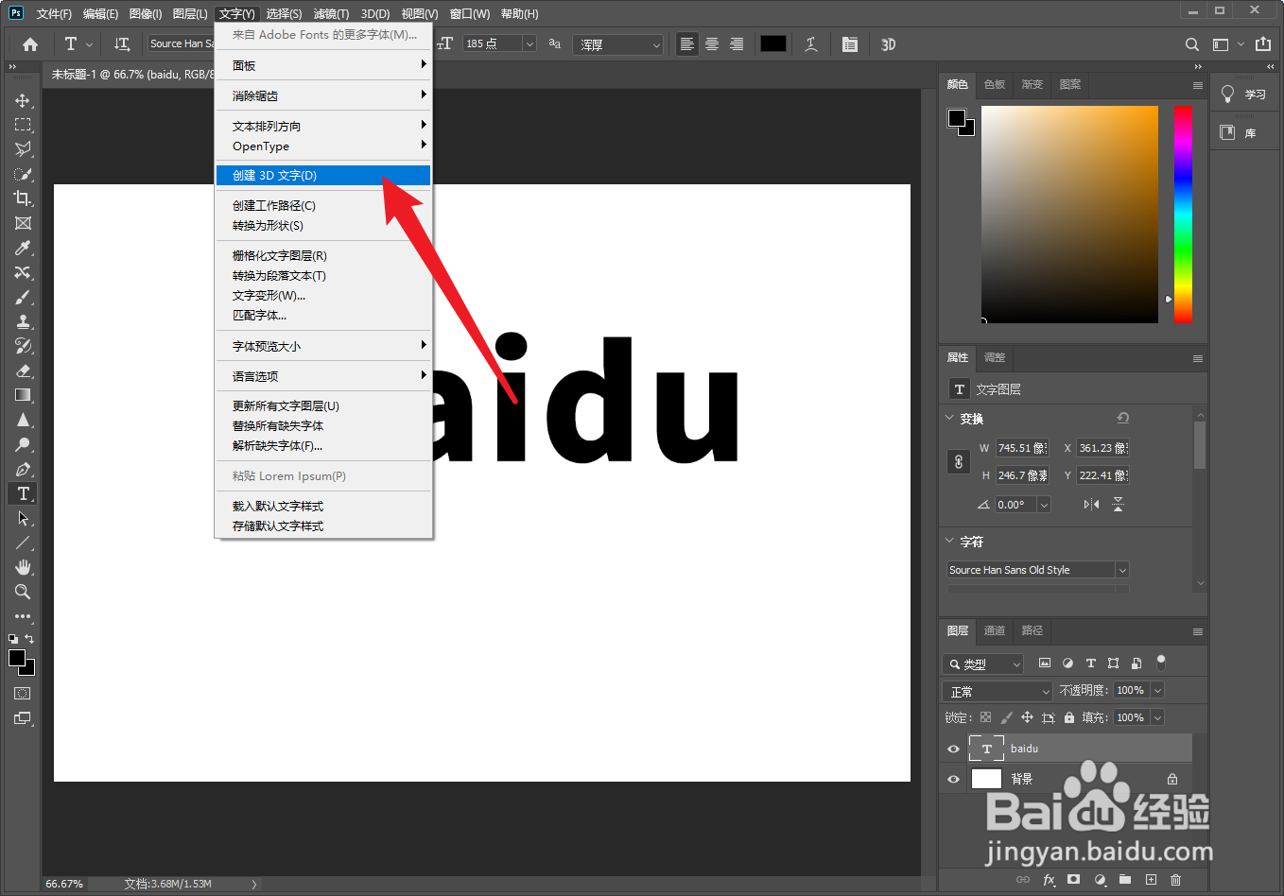Viewport: 1284px width, 896px height.
Task: Select the Hand tool
Action: (23, 567)
